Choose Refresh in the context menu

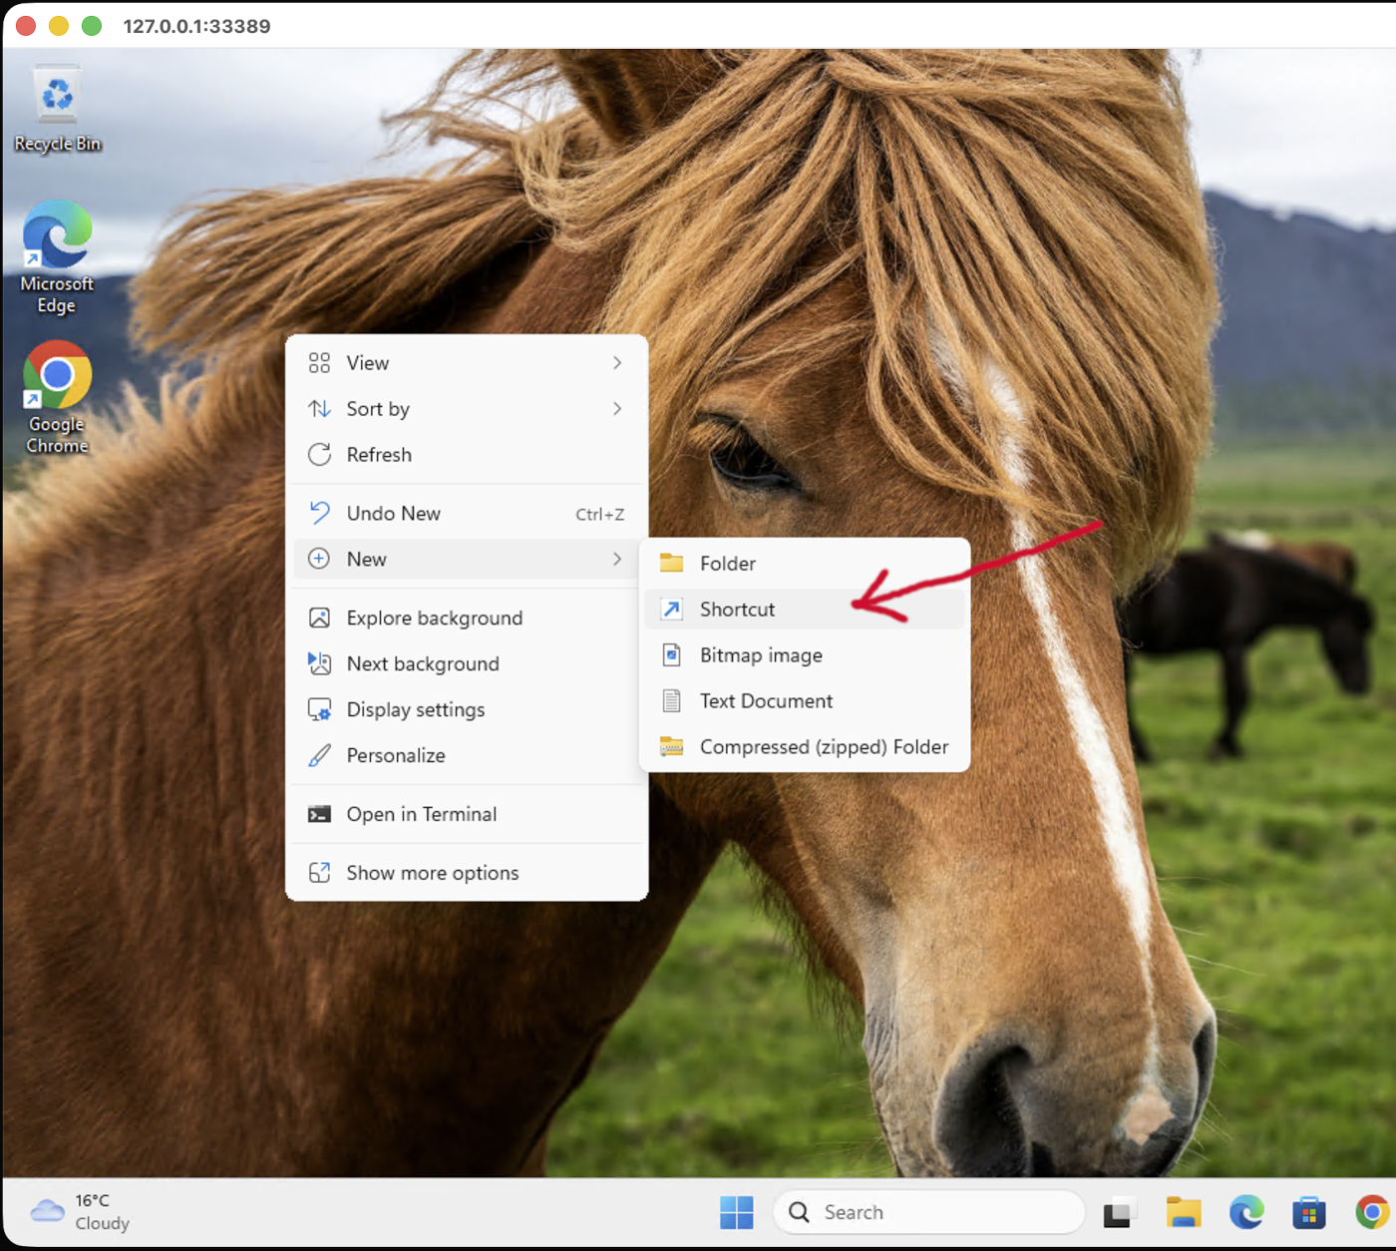click(x=467, y=455)
